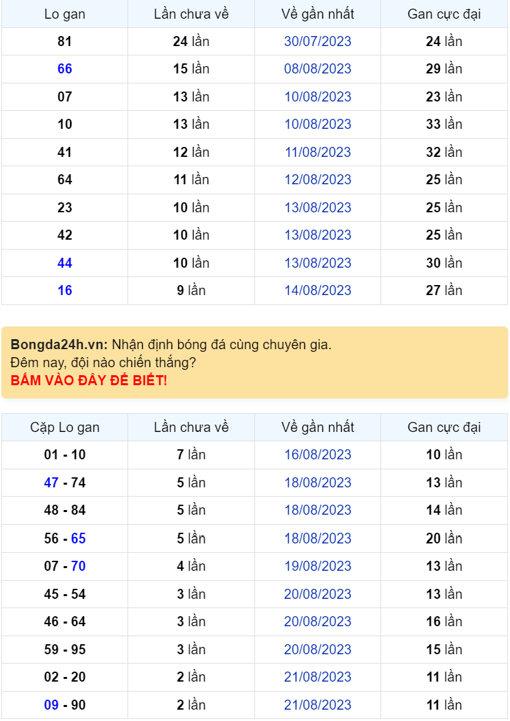The image size is (510, 721).
Task: Click the red BẤM VÀO ĐÂY ĐỂ BIẾT! link
Action: pyautogui.click(x=89, y=381)
